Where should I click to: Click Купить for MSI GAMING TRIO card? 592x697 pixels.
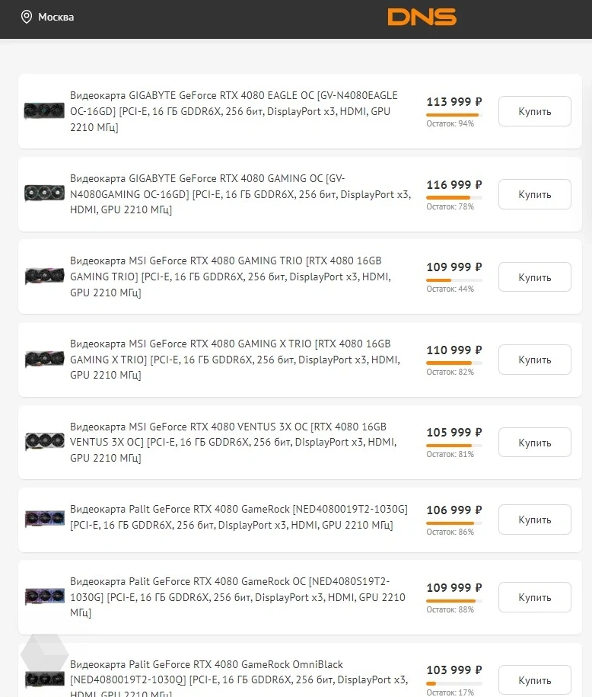click(x=535, y=277)
